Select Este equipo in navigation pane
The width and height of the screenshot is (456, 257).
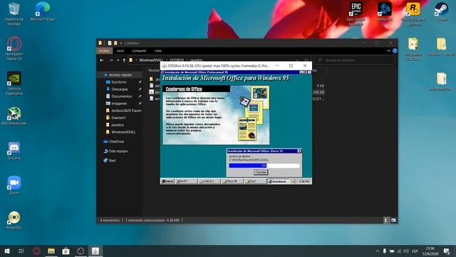tap(118, 151)
